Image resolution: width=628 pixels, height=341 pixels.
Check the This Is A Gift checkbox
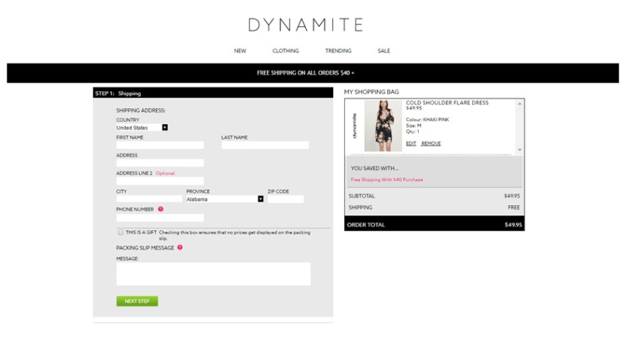(x=121, y=232)
